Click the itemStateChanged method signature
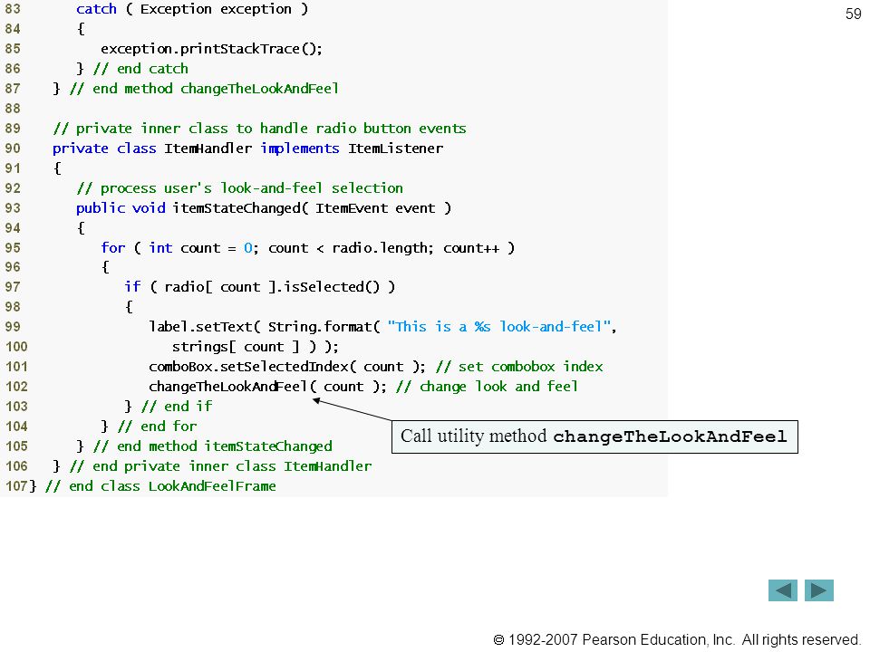 [x=264, y=208]
